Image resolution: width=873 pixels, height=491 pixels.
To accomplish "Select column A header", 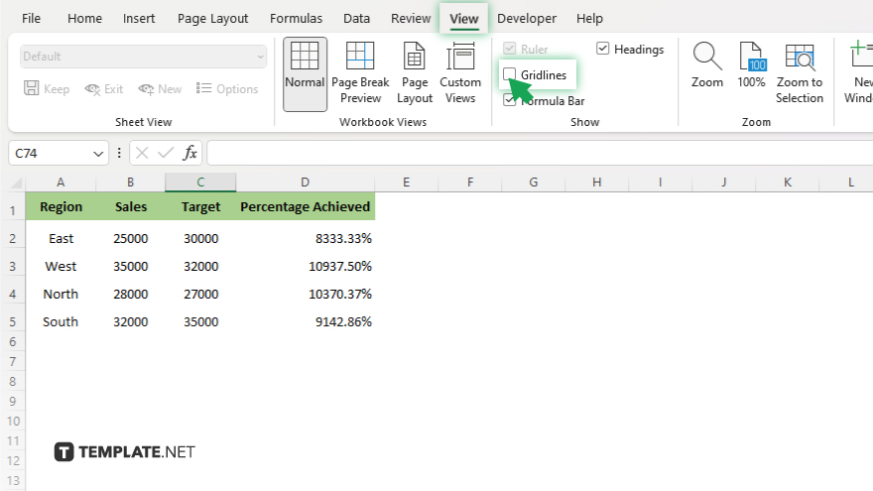I will point(61,183).
